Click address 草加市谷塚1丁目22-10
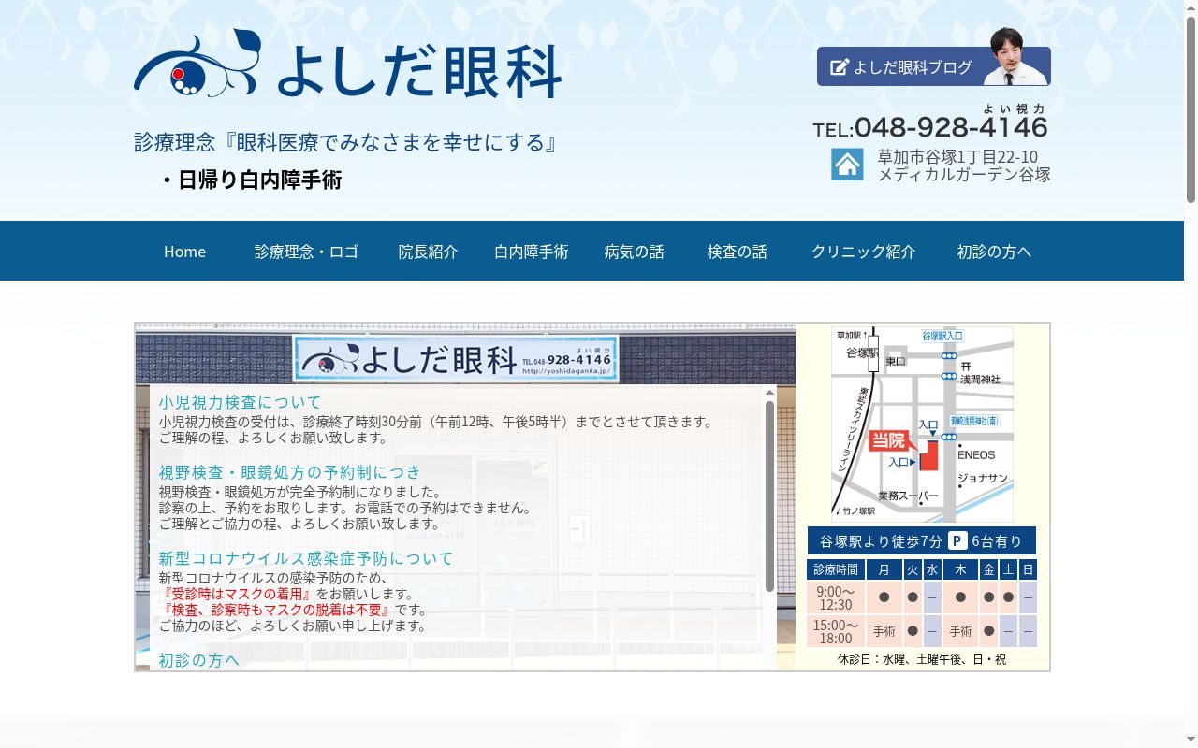 (x=957, y=156)
